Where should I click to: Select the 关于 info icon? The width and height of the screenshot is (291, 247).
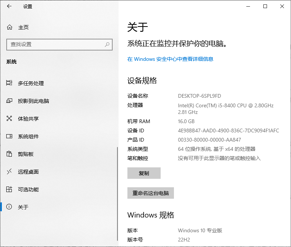tap(9, 207)
